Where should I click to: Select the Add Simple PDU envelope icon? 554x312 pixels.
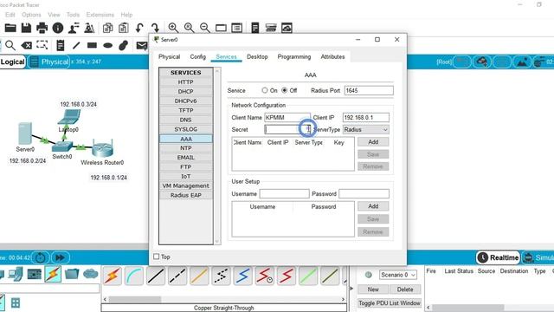click(142, 46)
